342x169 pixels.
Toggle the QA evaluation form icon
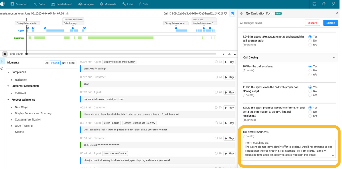(232, 13)
